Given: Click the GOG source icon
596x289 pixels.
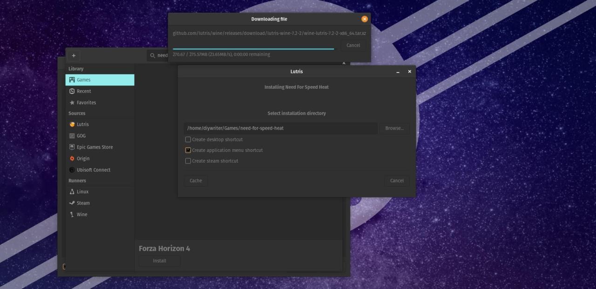Looking at the screenshot, I should 72,136.
